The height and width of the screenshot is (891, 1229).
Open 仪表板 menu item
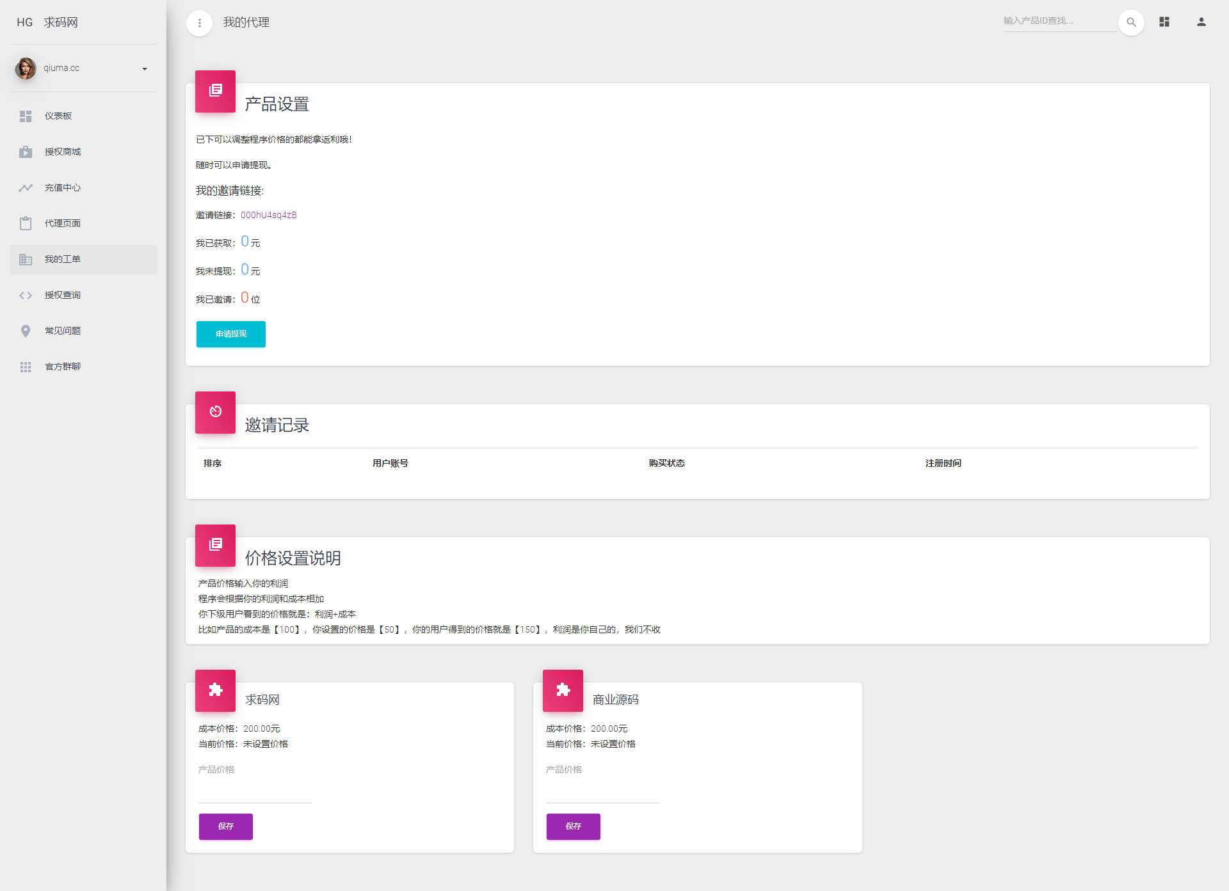pyautogui.click(x=83, y=116)
